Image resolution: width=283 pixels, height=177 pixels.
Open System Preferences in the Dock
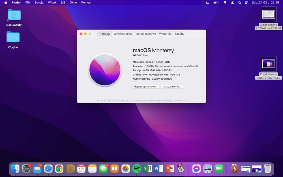coord(26,169)
